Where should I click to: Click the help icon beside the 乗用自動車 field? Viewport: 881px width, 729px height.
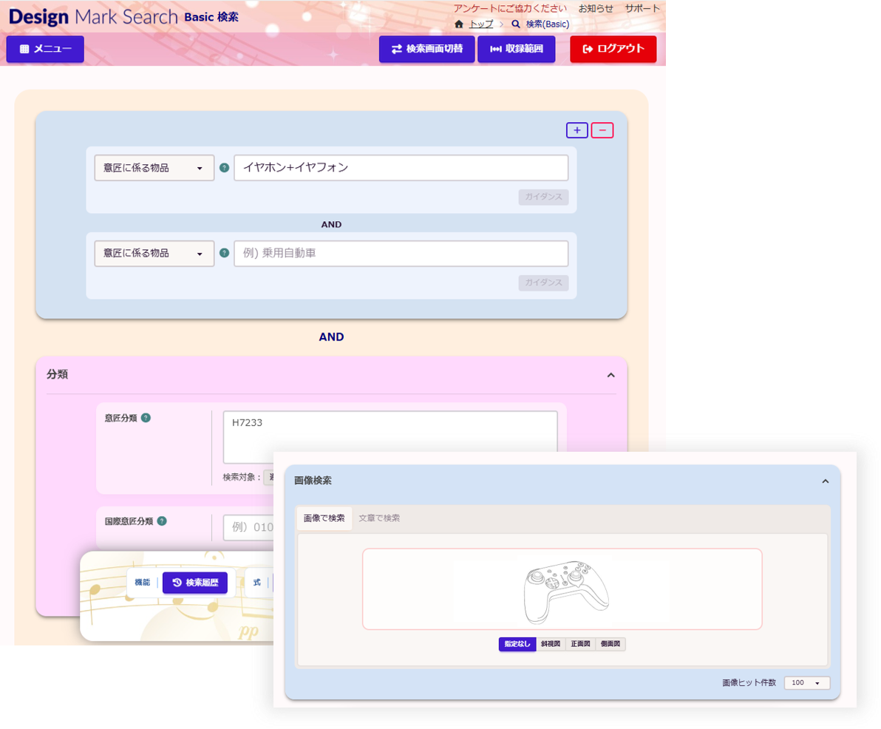pos(224,253)
